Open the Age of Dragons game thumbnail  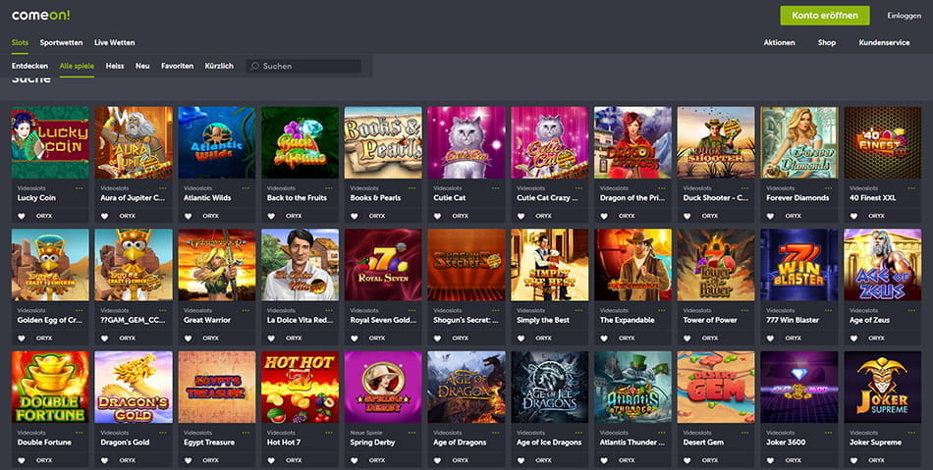(x=466, y=387)
